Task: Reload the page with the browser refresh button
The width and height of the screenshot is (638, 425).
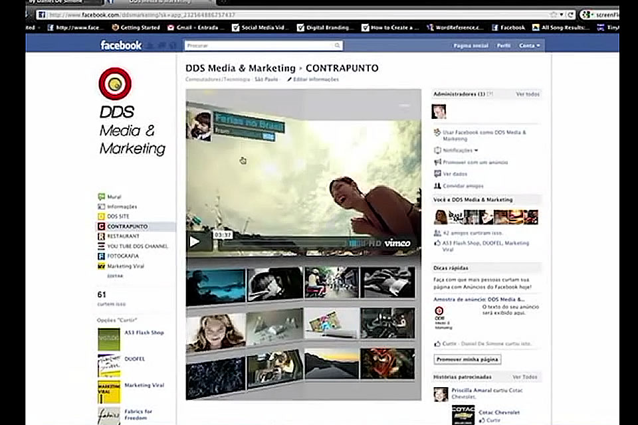Action: (570, 15)
